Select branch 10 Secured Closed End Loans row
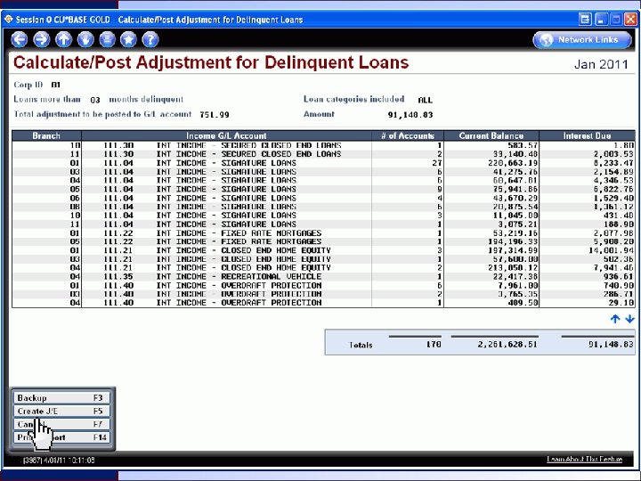 pyautogui.click(x=323, y=145)
